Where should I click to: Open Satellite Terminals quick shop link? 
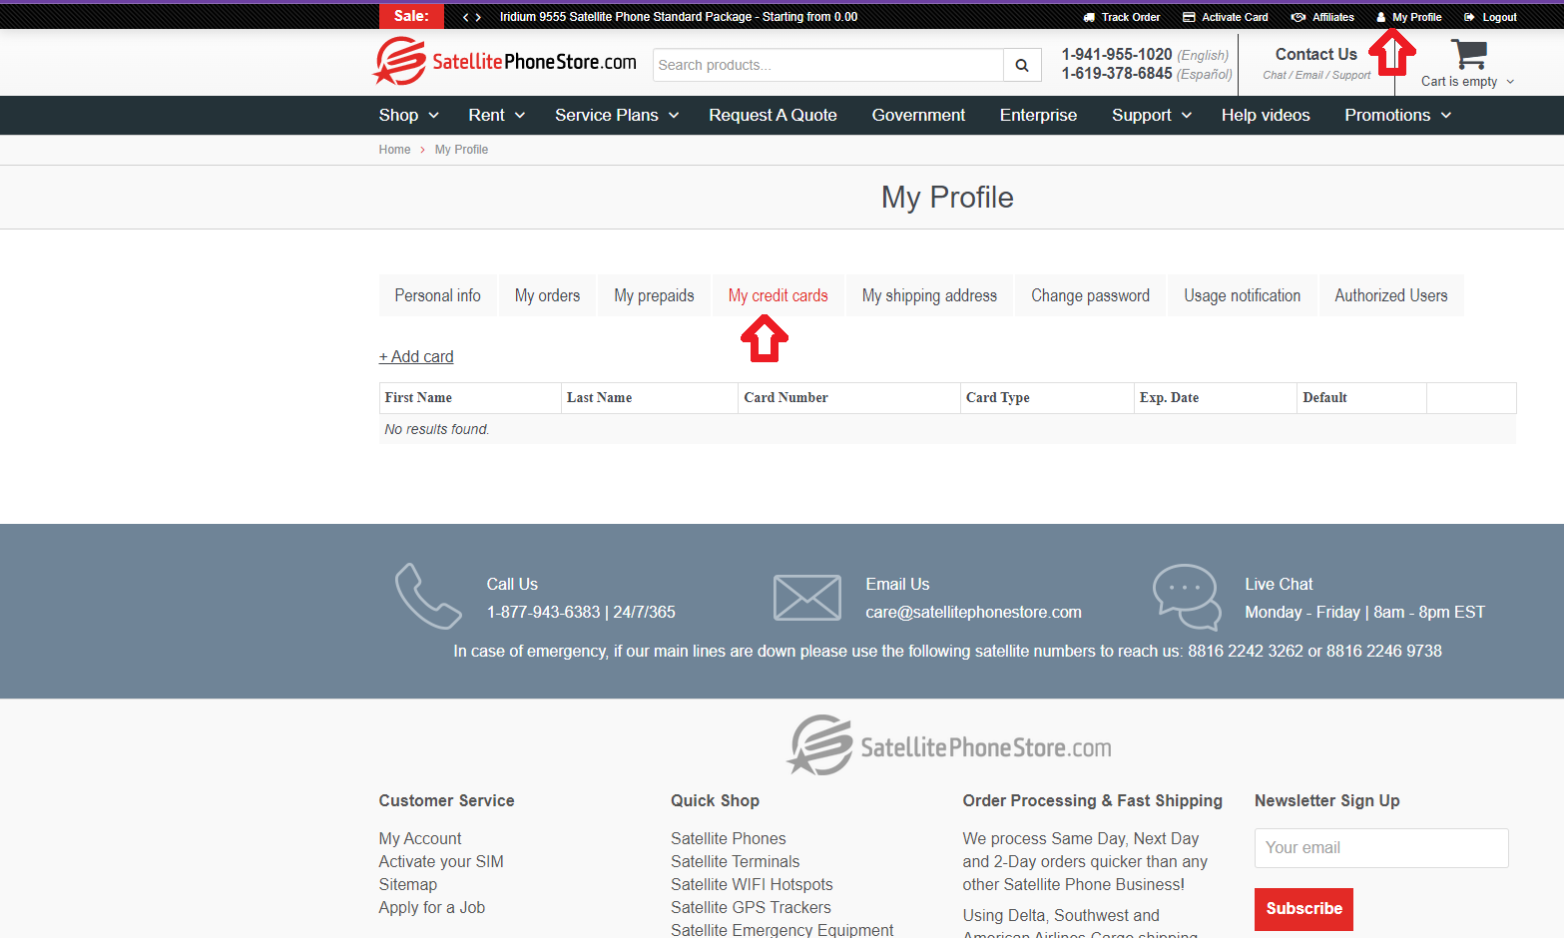pyautogui.click(x=735, y=862)
